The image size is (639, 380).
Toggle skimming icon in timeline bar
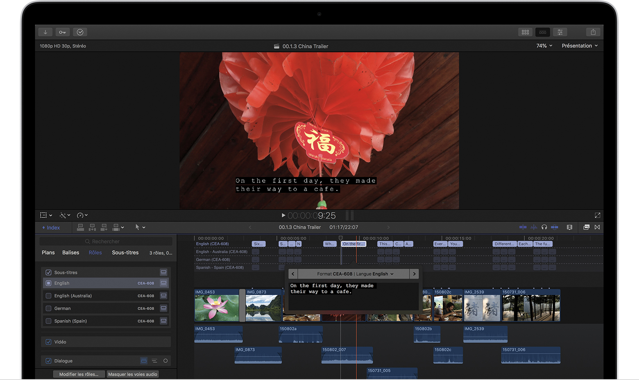coord(523,227)
